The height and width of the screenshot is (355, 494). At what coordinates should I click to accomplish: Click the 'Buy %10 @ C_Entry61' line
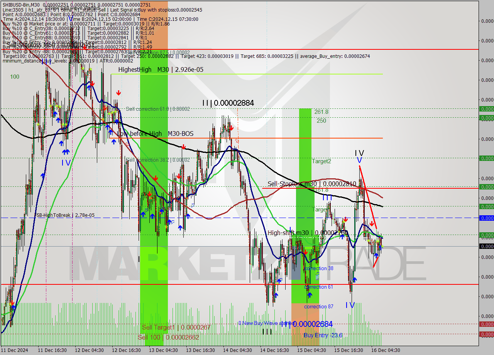click(x=78, y=33)
